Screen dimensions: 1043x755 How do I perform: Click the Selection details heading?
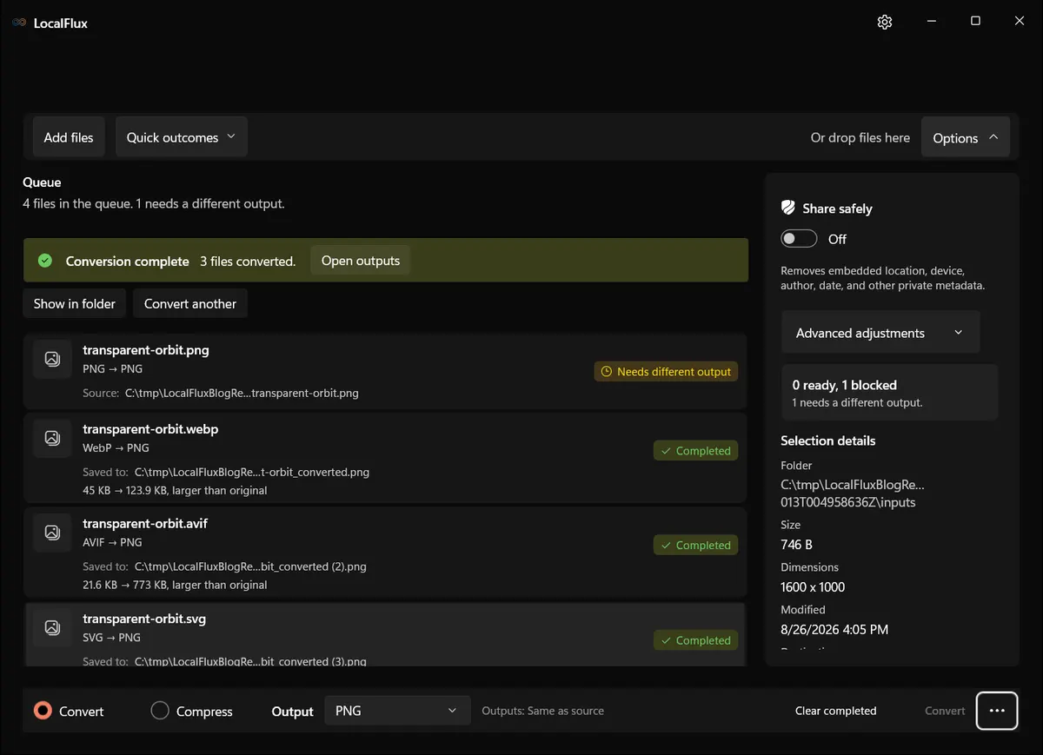click(828, 440)
